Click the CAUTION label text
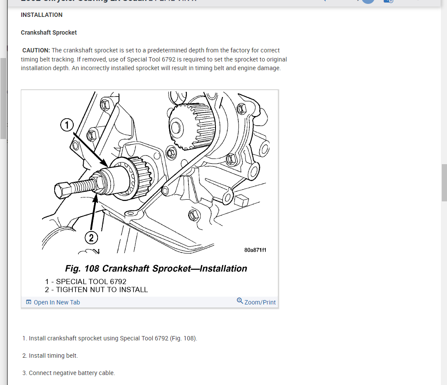The width and height of the screenshot is (447, 385). point(36,50)
